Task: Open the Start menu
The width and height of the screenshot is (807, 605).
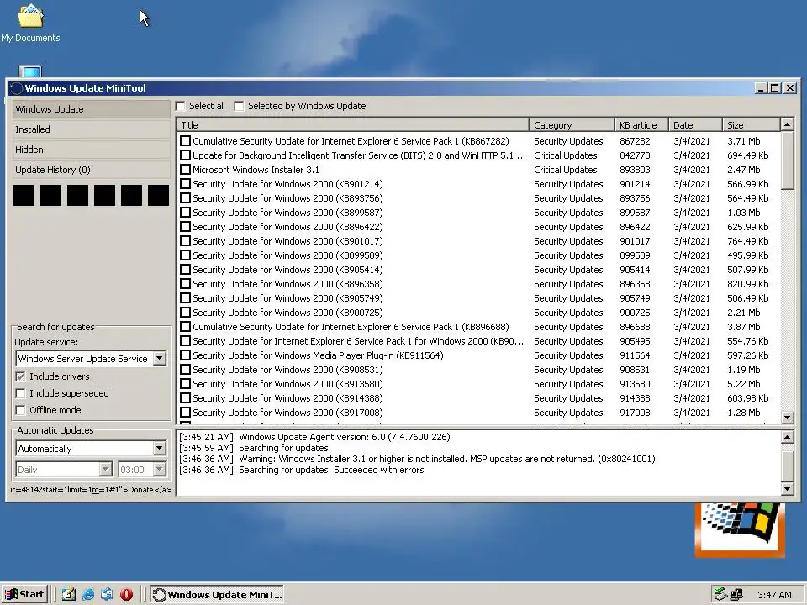Action: (x=24, y=594)
